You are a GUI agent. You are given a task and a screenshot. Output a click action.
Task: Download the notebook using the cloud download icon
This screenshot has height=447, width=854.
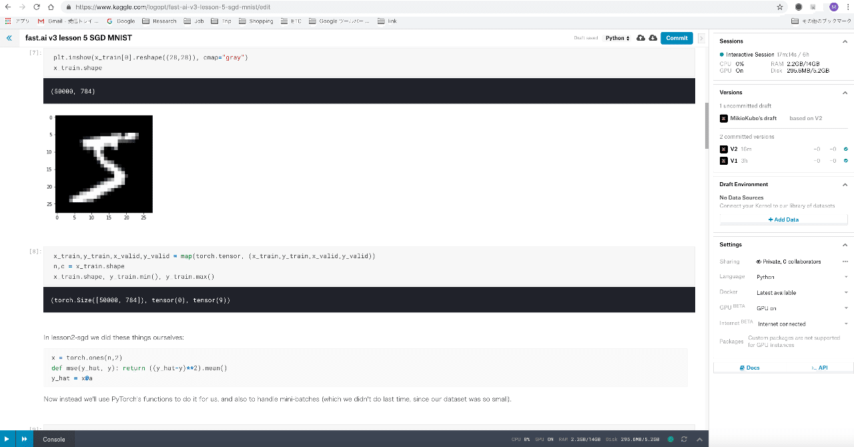pos(653,38)
